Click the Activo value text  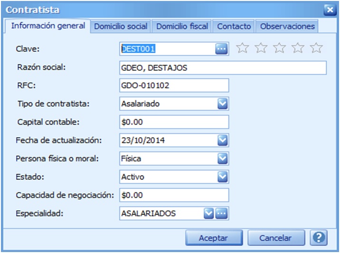point(132,177)
